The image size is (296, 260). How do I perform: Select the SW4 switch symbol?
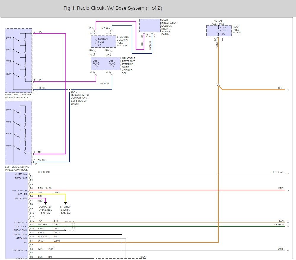[x=18, y=40]
